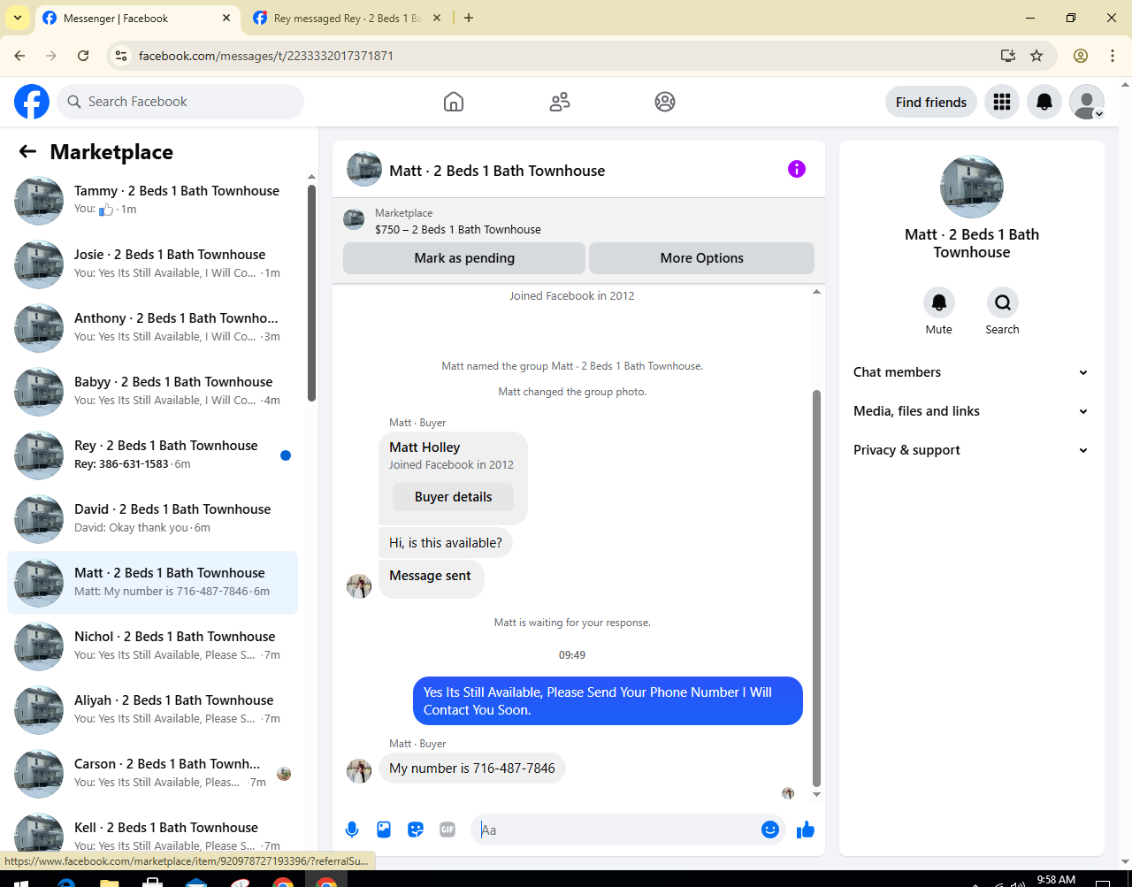Screen dimensions: 1132x887
Task: Open the Anthony conversation
Action: coord(152,327)
